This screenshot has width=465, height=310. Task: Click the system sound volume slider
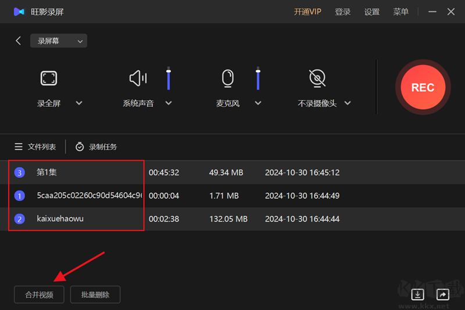pos(169,78)
